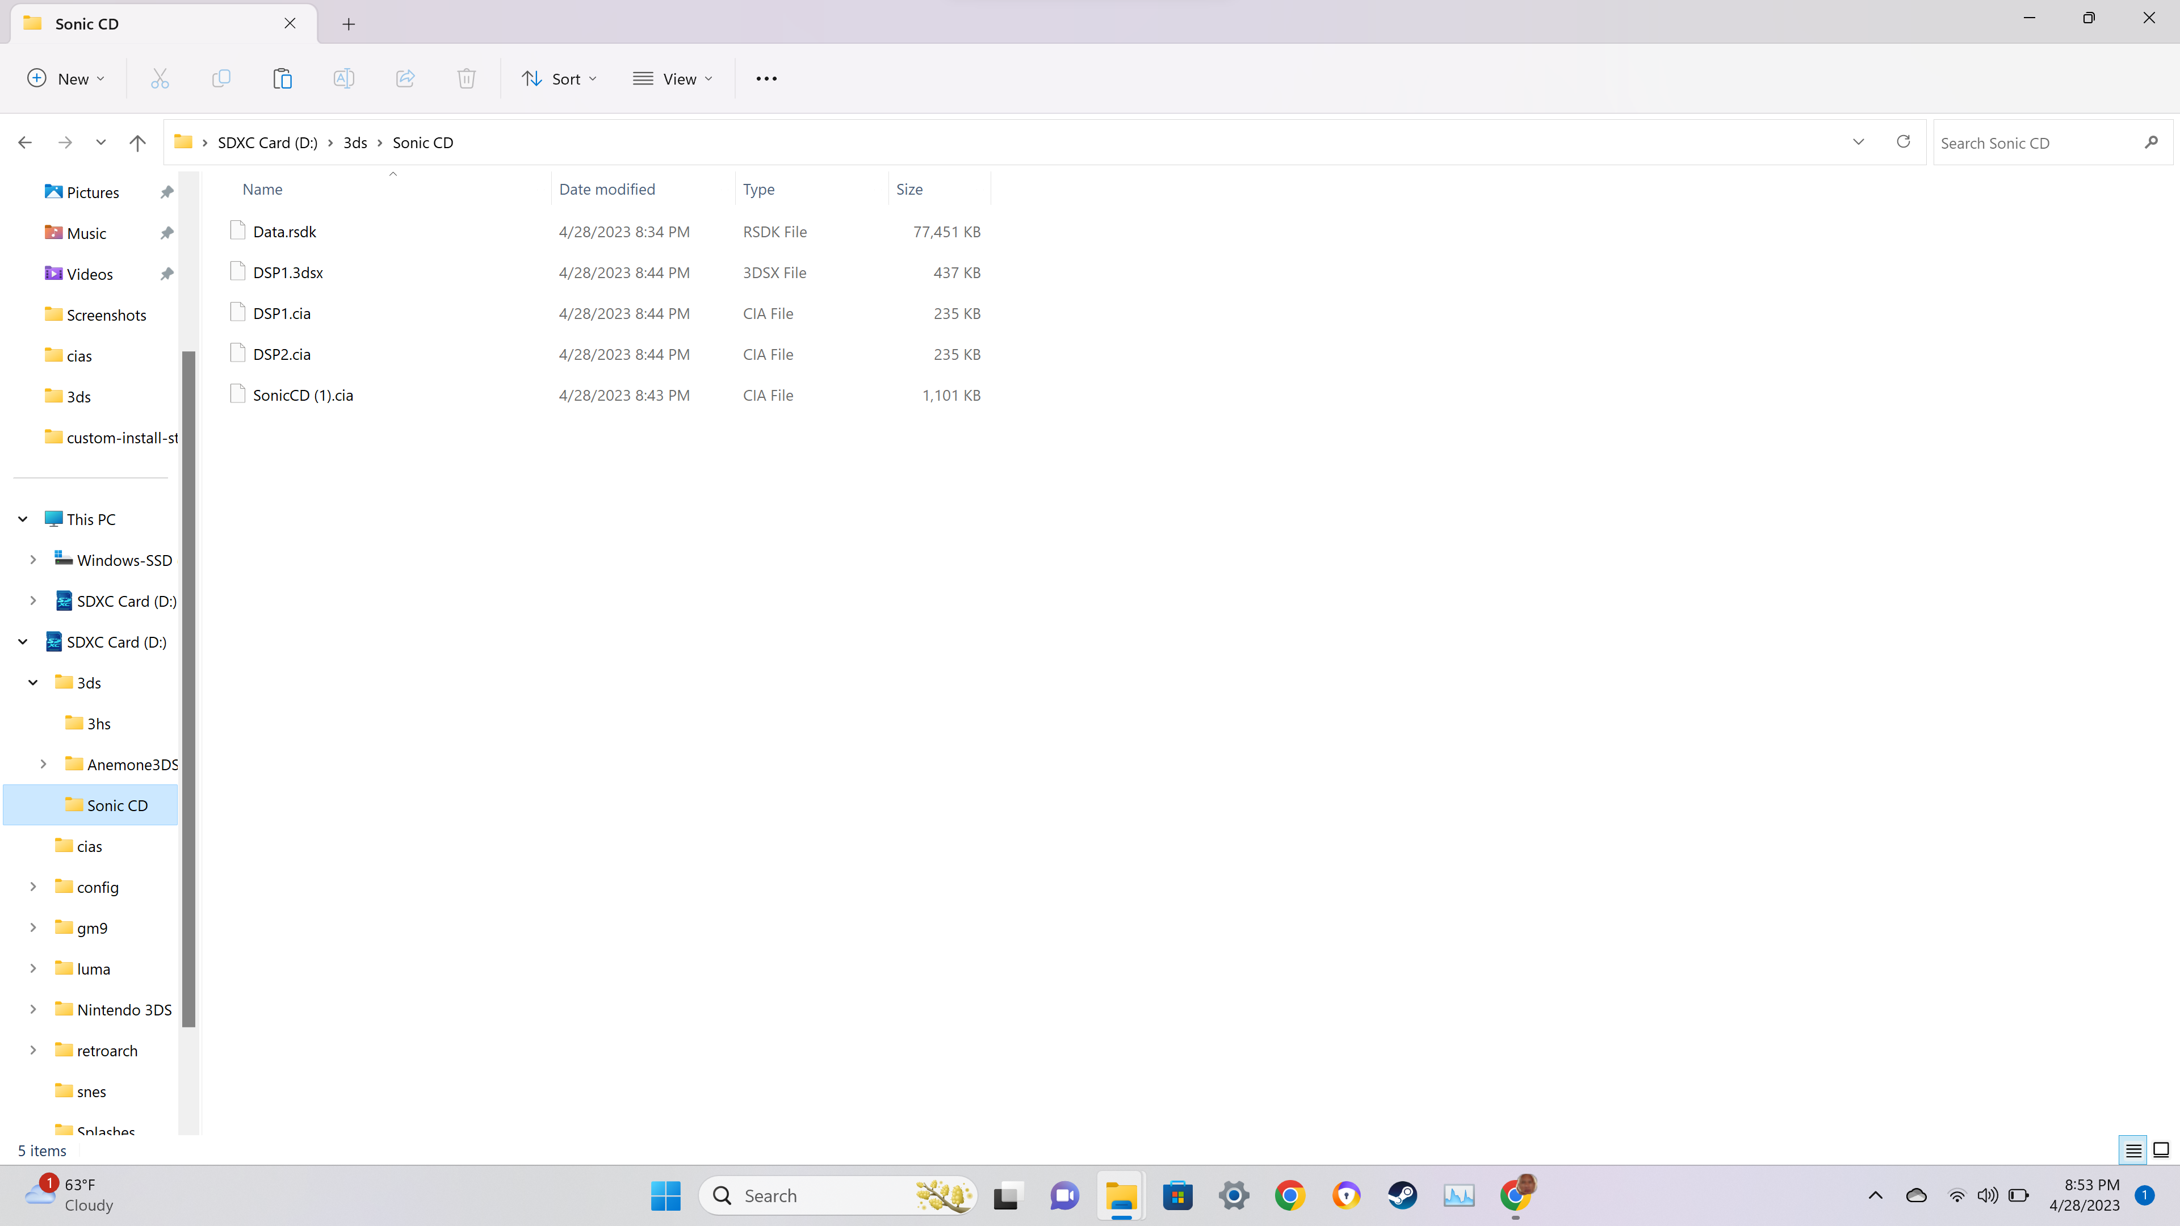Click the taskbar Search box
The image size is (2180, 1226).
tap(838, 1195)
